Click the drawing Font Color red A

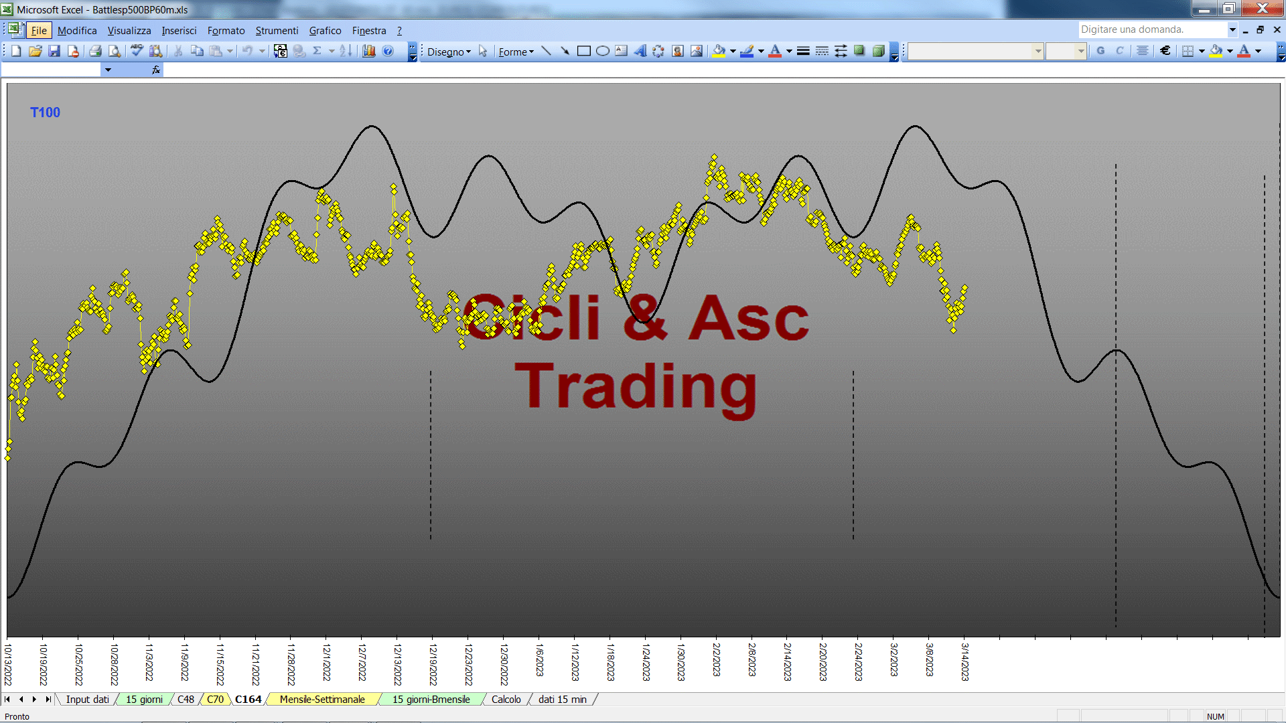point(775,51)
